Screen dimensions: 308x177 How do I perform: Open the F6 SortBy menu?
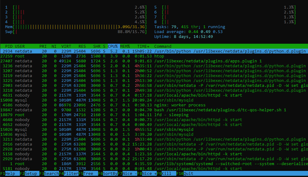(x=108, y=174)
